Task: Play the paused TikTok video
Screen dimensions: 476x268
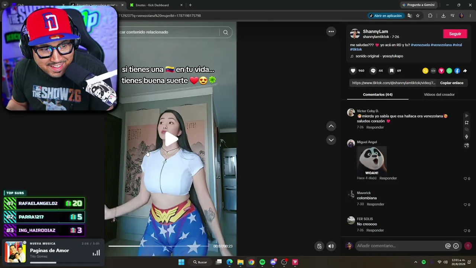Action: pos(171,139)
